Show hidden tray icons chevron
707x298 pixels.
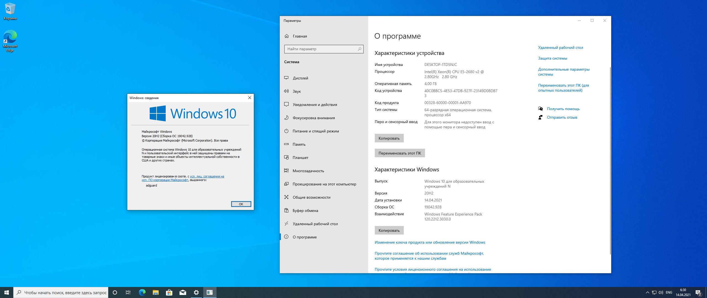647,292
